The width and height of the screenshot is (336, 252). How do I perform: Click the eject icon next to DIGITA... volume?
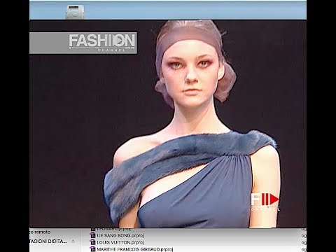(x=73, y=241)
